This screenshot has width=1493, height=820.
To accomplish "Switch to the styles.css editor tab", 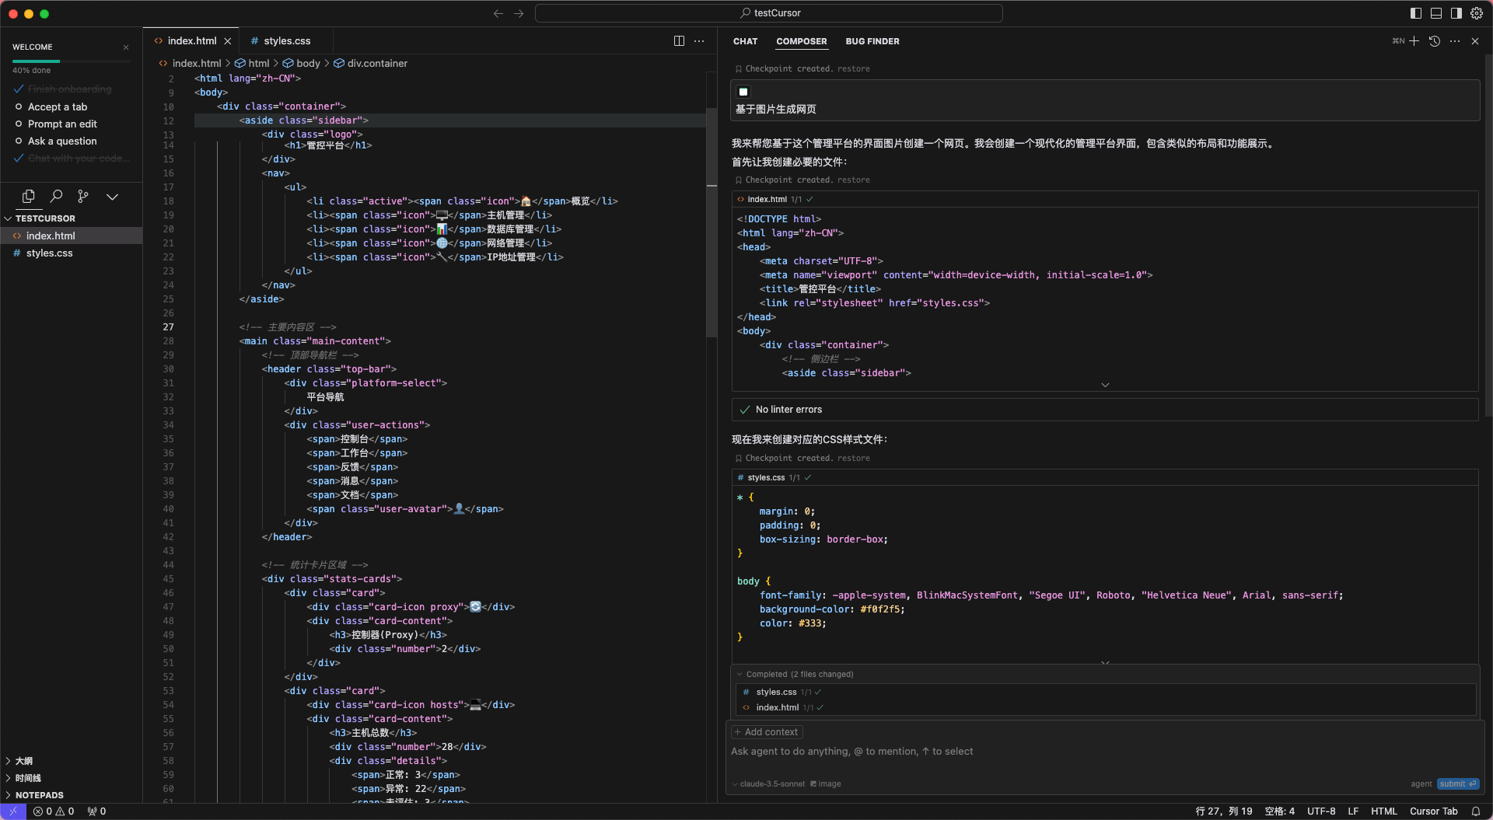I will click(x=286, y=40).
